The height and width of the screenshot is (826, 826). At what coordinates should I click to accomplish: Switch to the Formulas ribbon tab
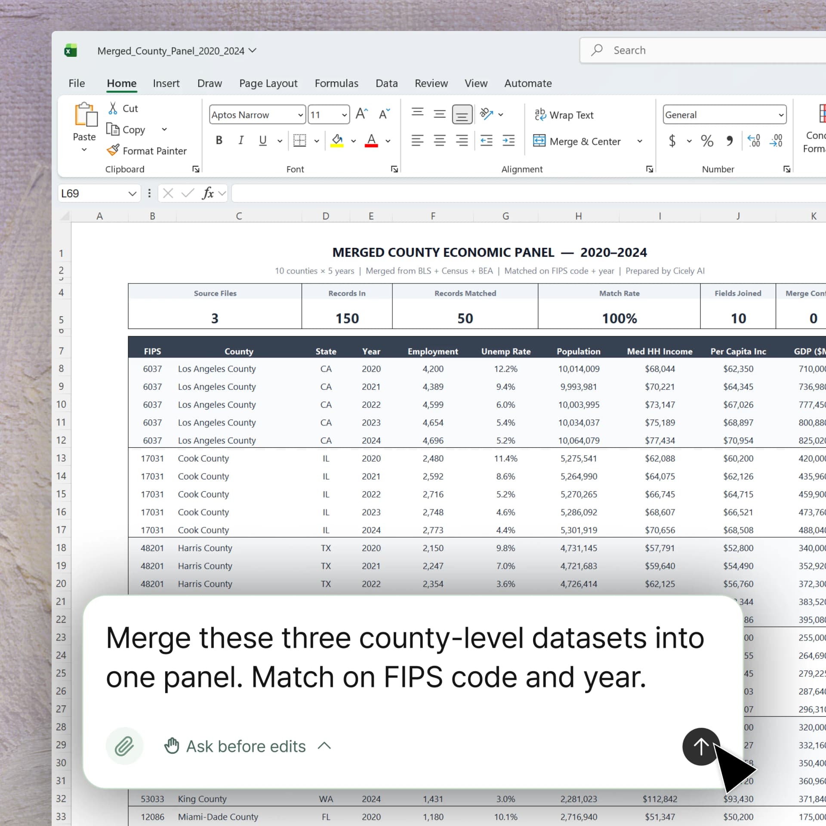[x=336, y=83]
